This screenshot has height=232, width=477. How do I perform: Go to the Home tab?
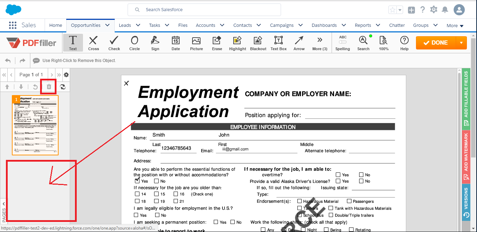click(56, 25)
